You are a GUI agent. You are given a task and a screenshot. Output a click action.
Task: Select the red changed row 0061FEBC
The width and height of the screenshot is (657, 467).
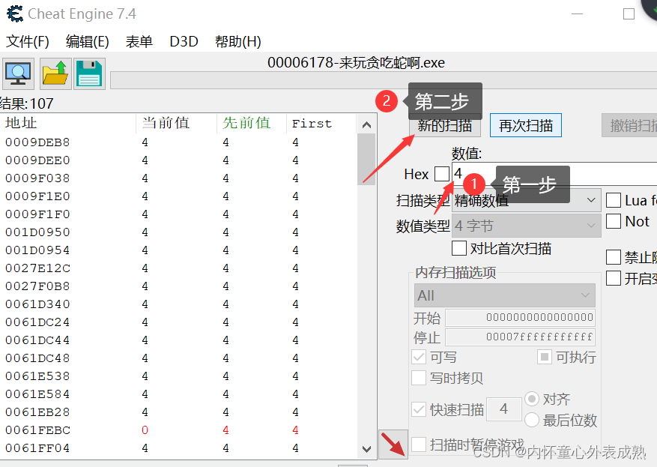(x=179, y=430)
